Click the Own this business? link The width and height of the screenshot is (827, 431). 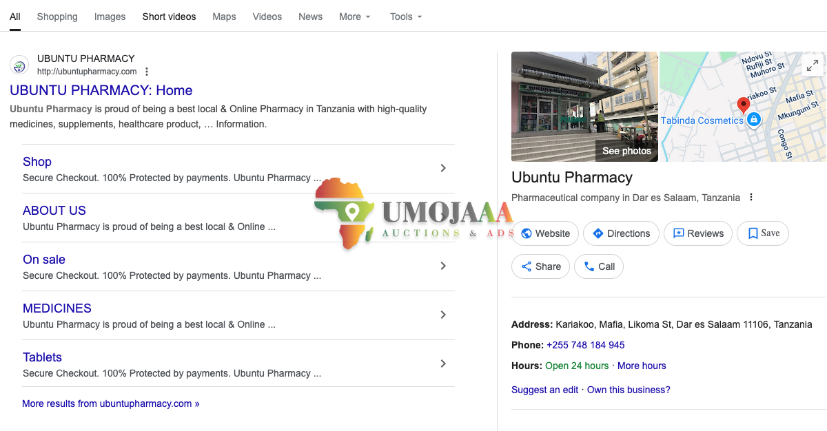(x=629, y=390)
